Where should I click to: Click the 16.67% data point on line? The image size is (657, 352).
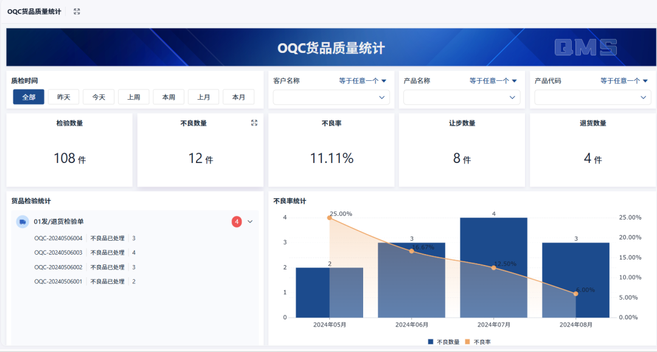click(x=411, y=250)
